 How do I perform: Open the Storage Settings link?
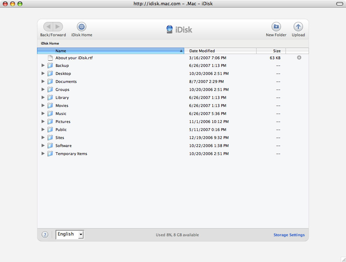289,235
